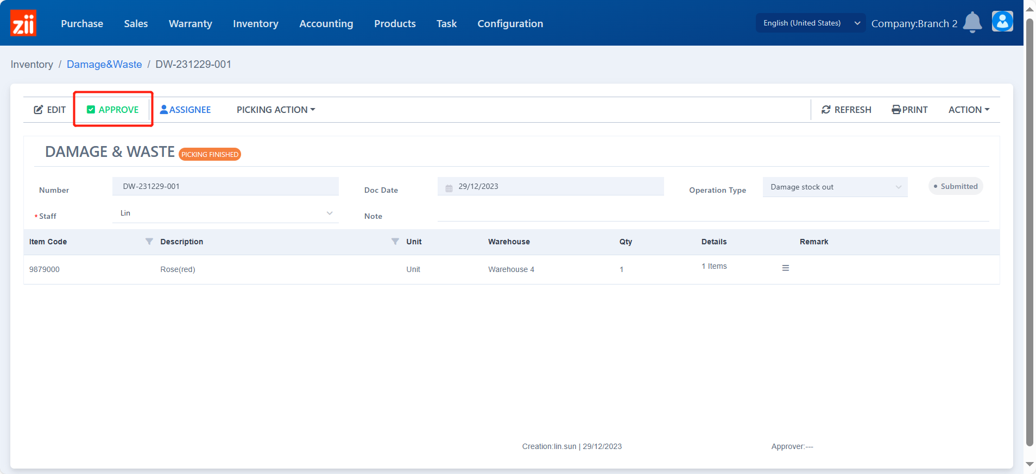Image resolution: width=1036 pixels, height=474 pixels.
Task: Go to Damage&Waste breadcrumb link
Action: point(104,64)
